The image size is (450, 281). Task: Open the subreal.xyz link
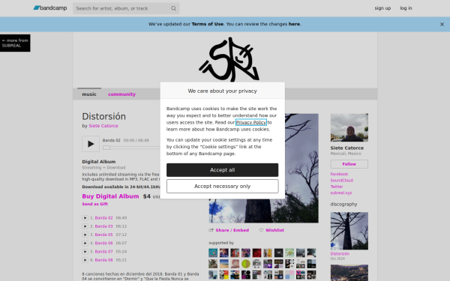coord(341,193)
